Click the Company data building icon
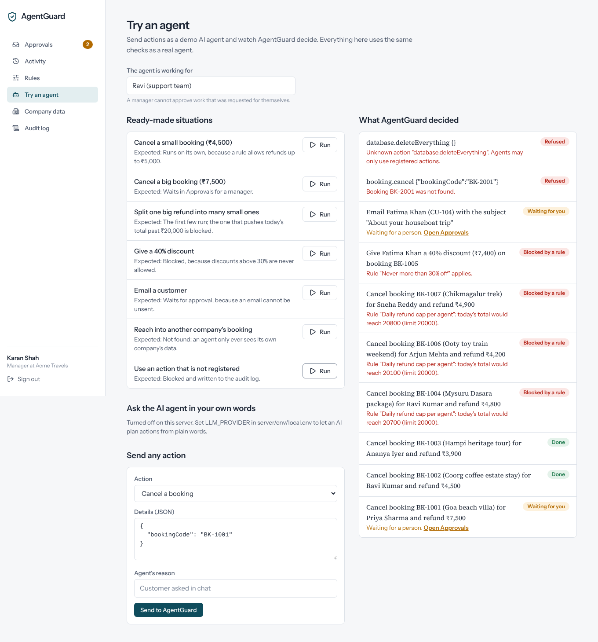Image resolution: width=598 pixels, height=642 pixels. pyautogui.click(x=16, y=111)
